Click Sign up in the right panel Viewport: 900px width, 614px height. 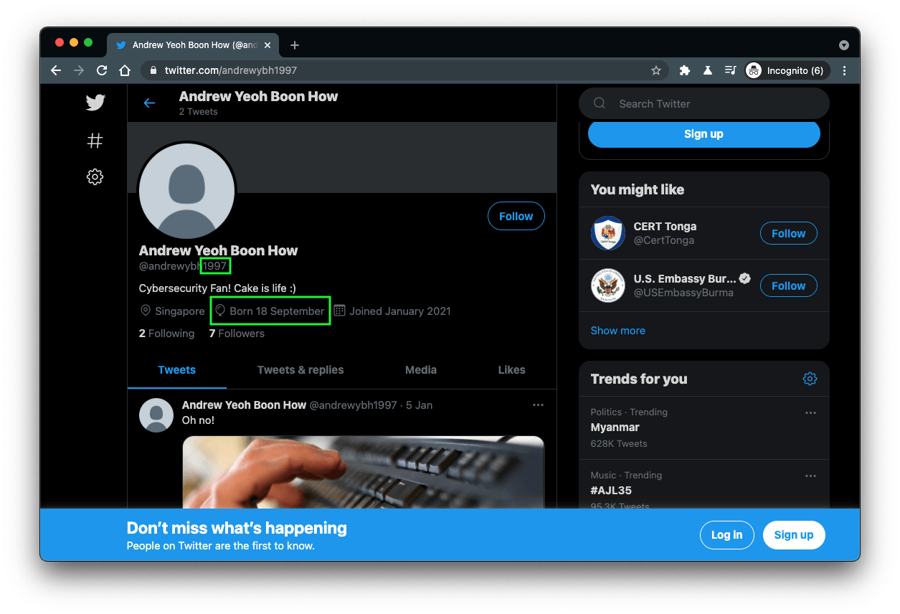pyautogui.click(x=704, y=134)
